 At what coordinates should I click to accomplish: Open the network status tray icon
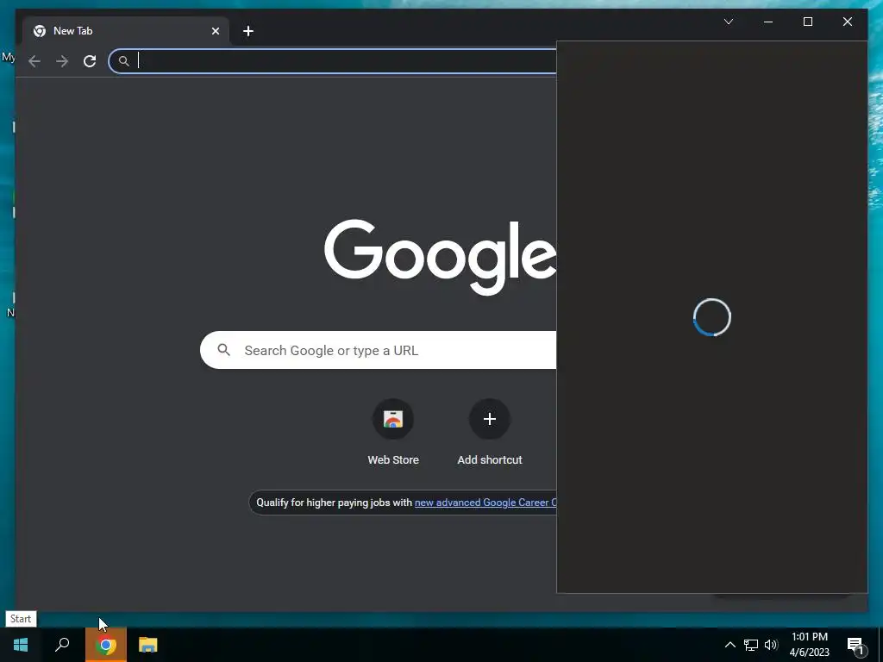point(751,645)
